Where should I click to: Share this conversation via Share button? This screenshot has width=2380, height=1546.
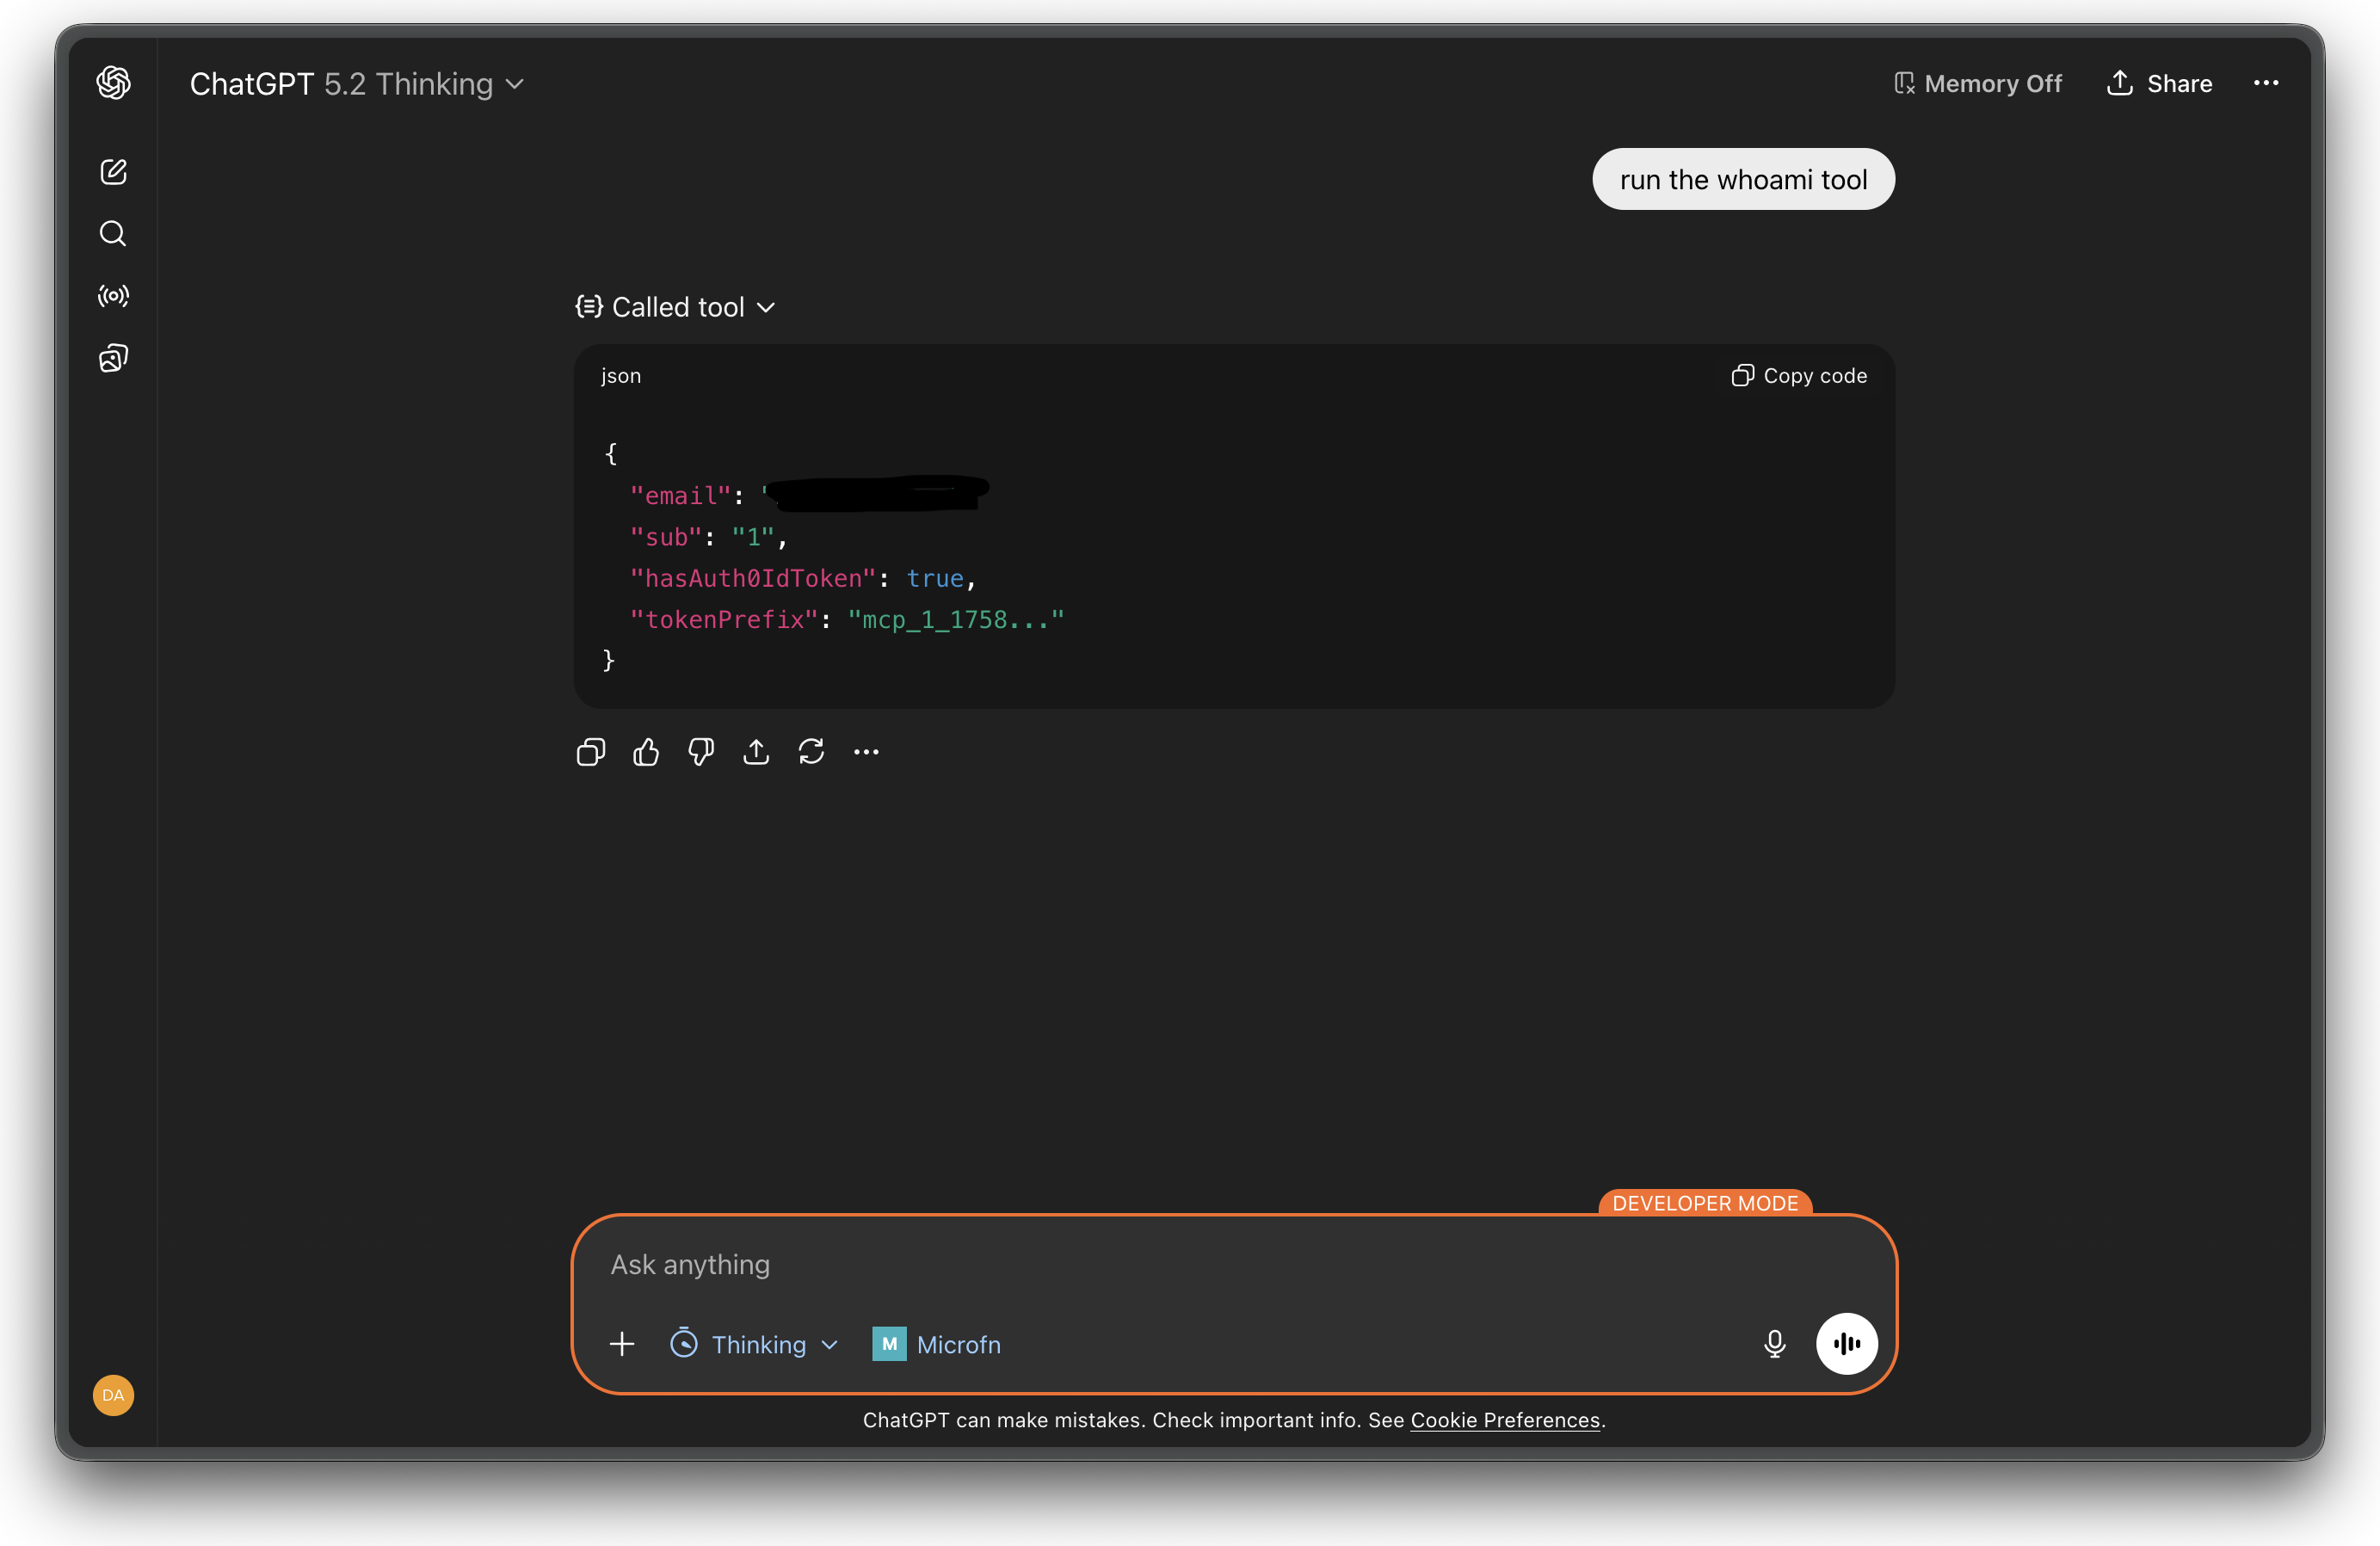click(x=2159, y=84)
